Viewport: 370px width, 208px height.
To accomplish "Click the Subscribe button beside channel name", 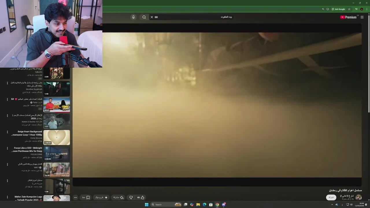I will point(331,197).
